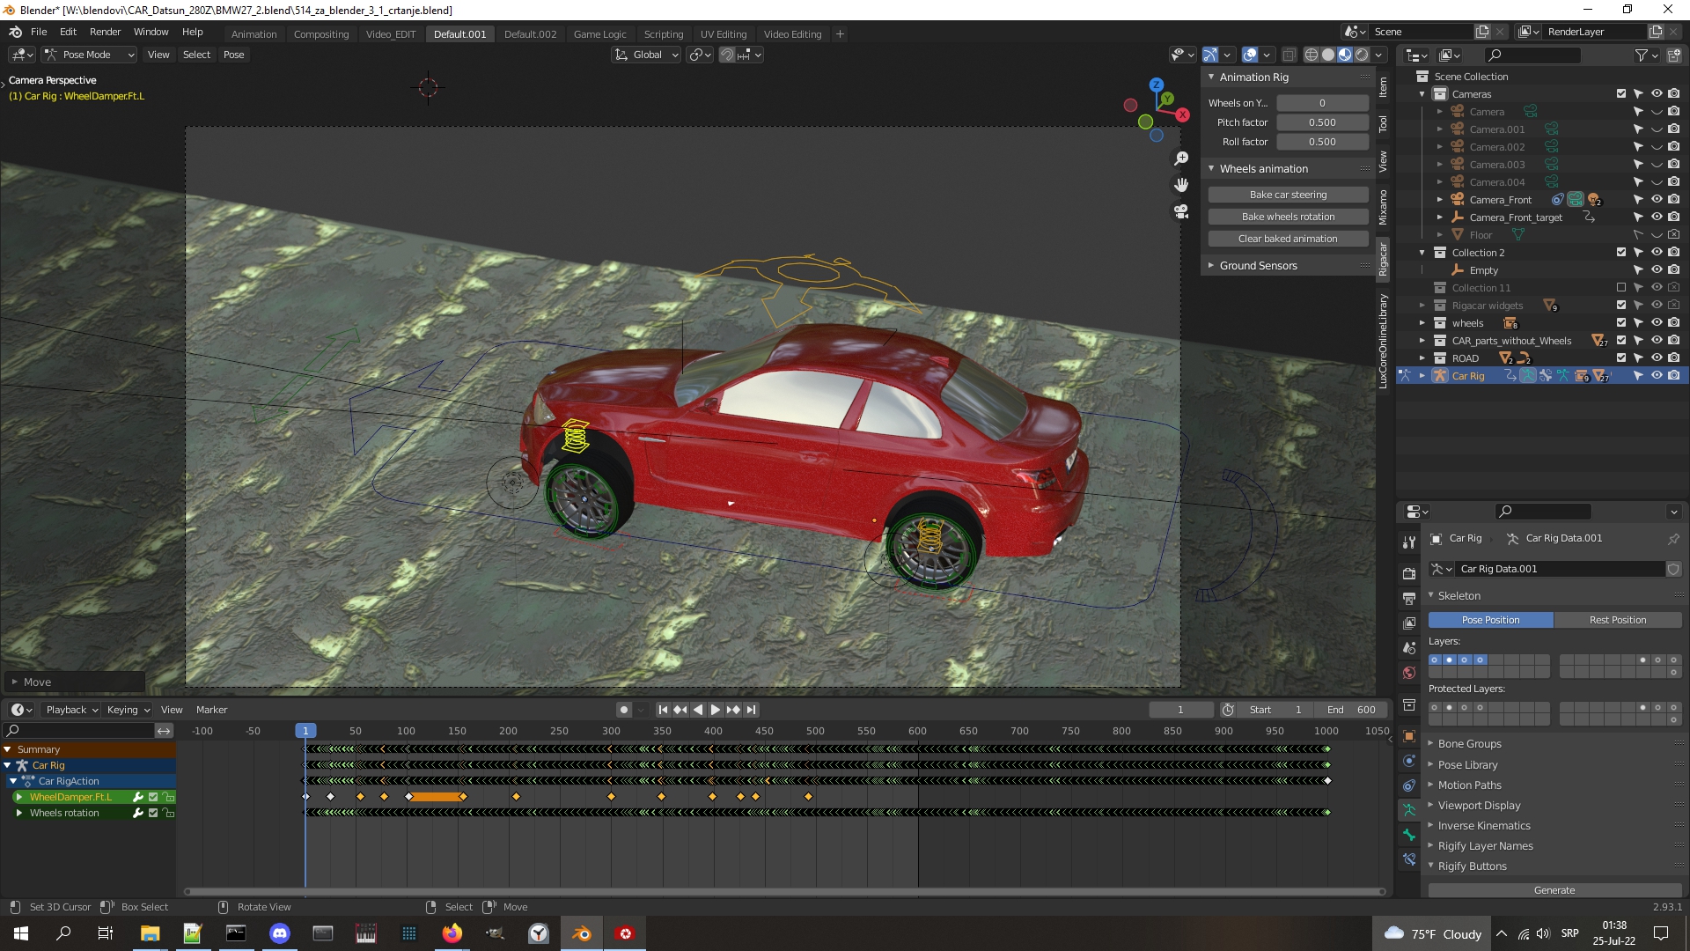Toggle X-Ray mode in the viewport header

click(x=1289, y=55)
